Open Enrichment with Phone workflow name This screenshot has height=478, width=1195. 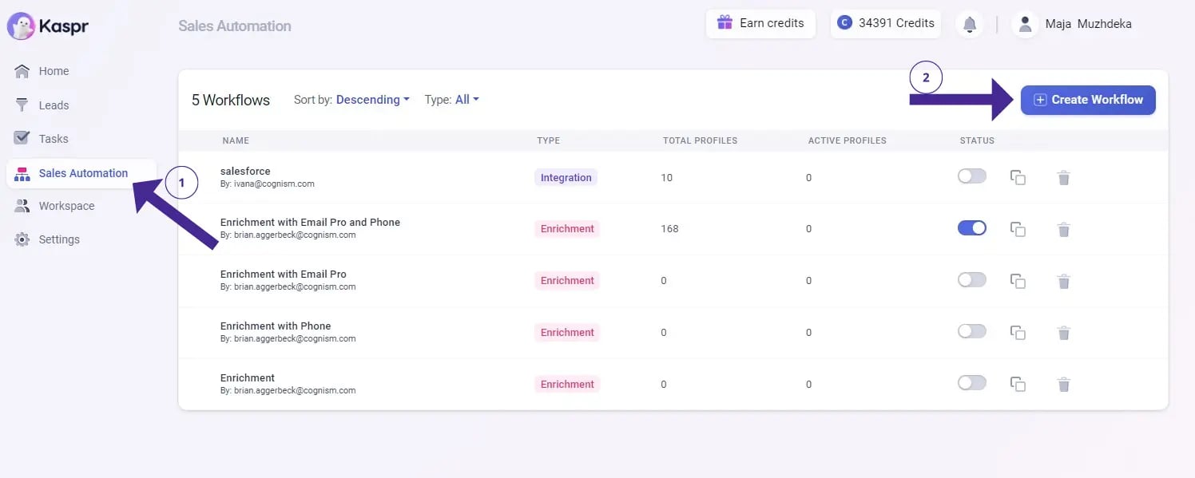[x=276, y=326]
